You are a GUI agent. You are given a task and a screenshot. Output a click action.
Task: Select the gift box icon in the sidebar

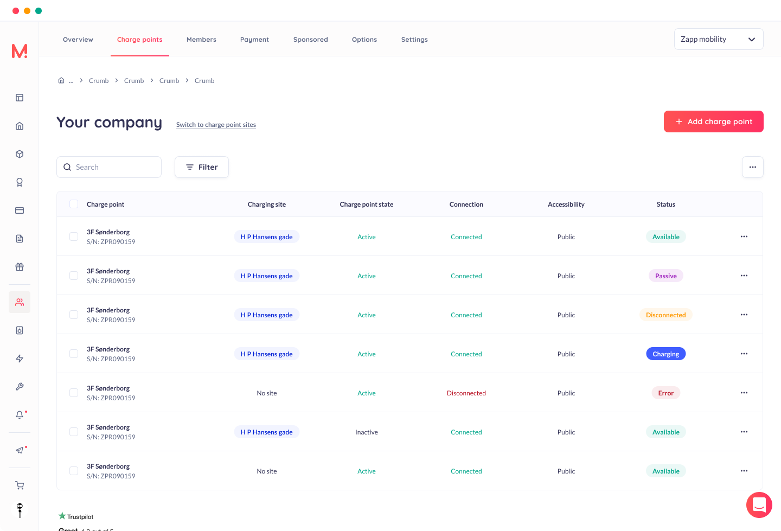[x=20, y=267]
